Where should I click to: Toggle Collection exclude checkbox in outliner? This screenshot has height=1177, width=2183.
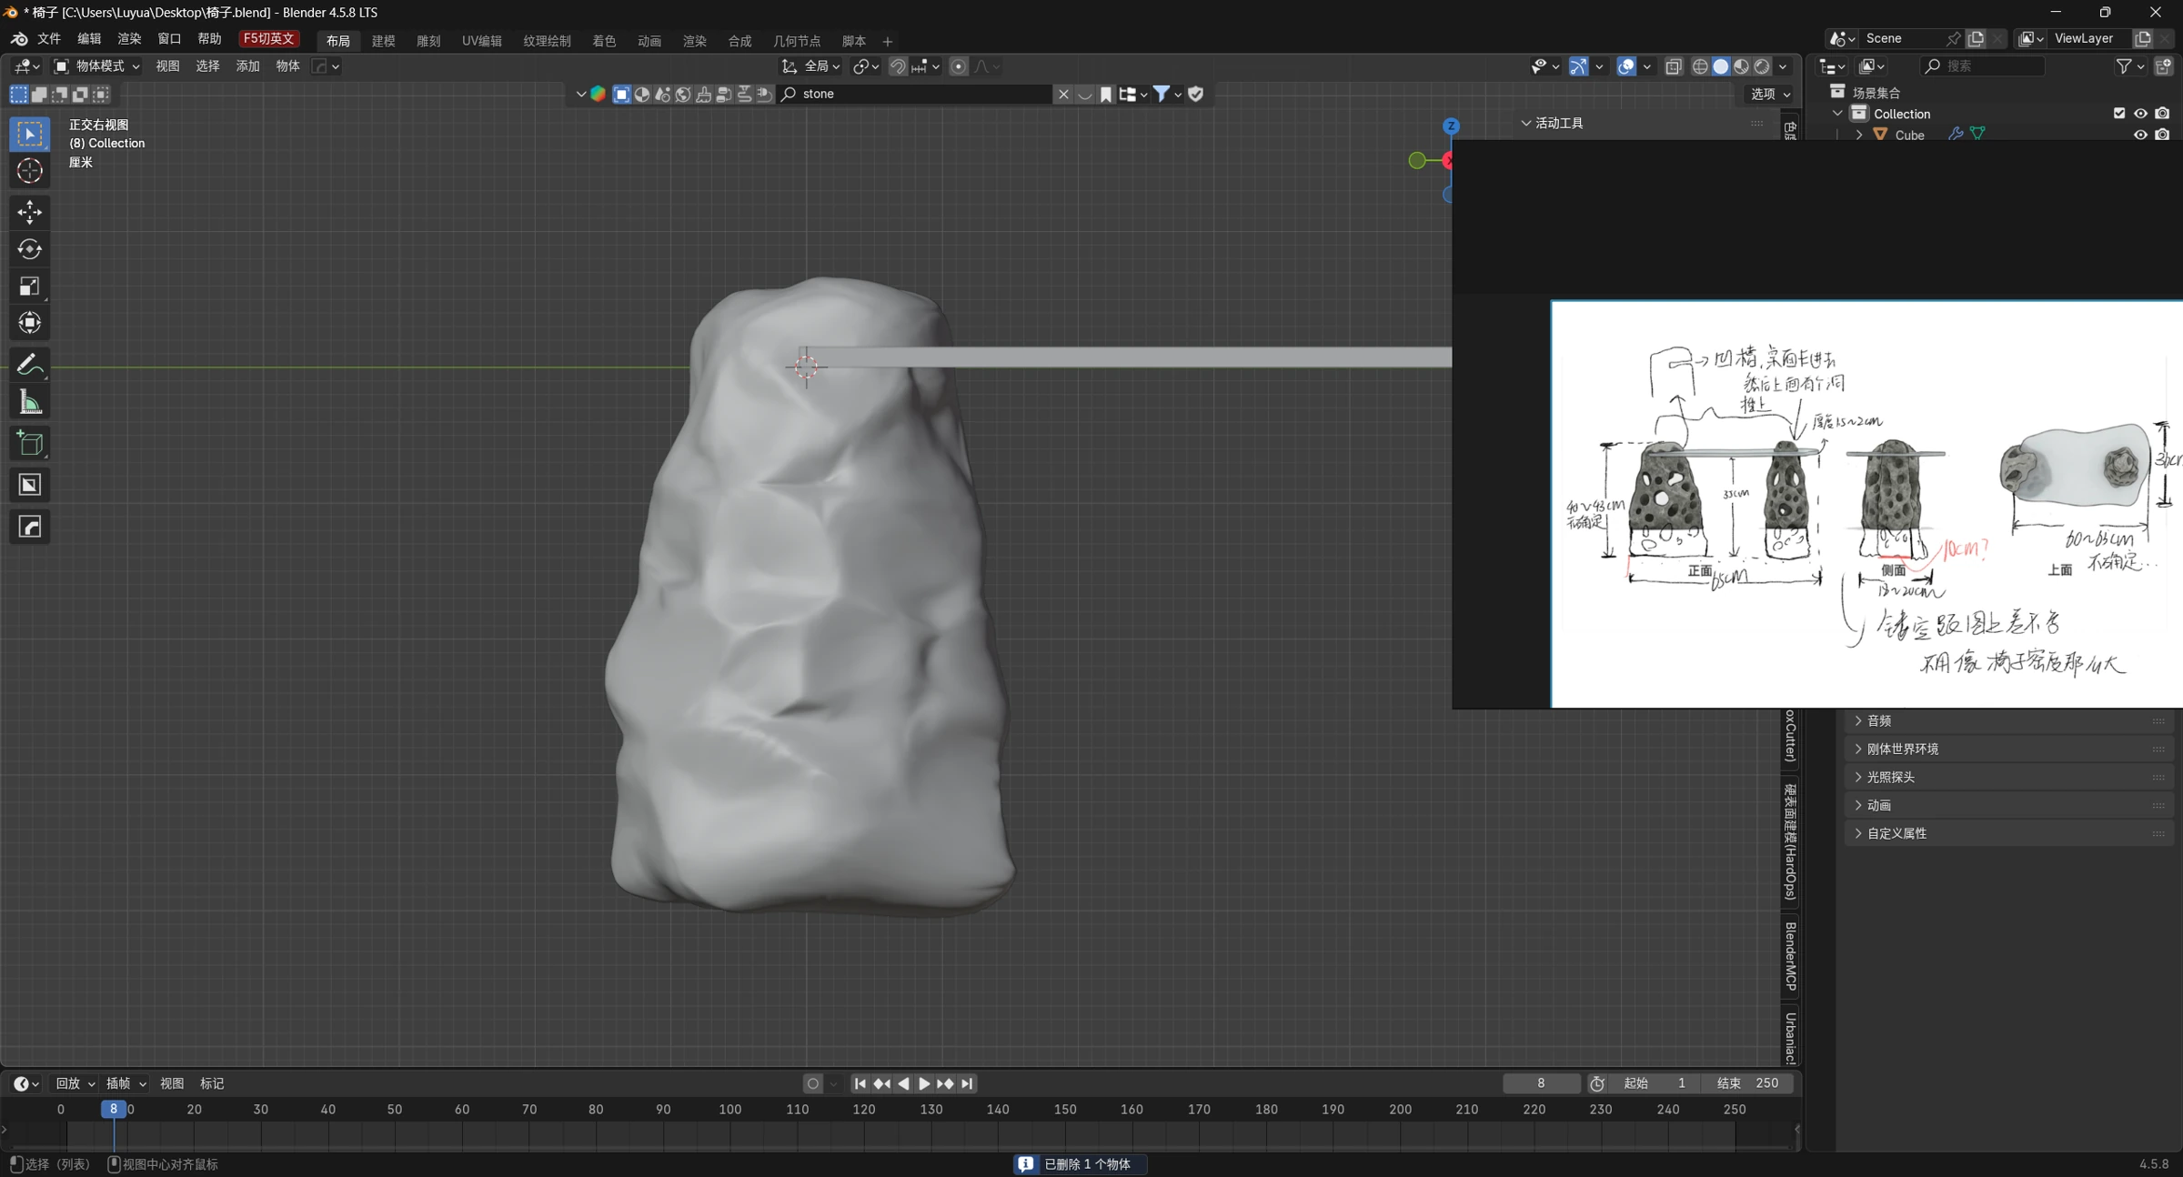[x=2118, y=114]
